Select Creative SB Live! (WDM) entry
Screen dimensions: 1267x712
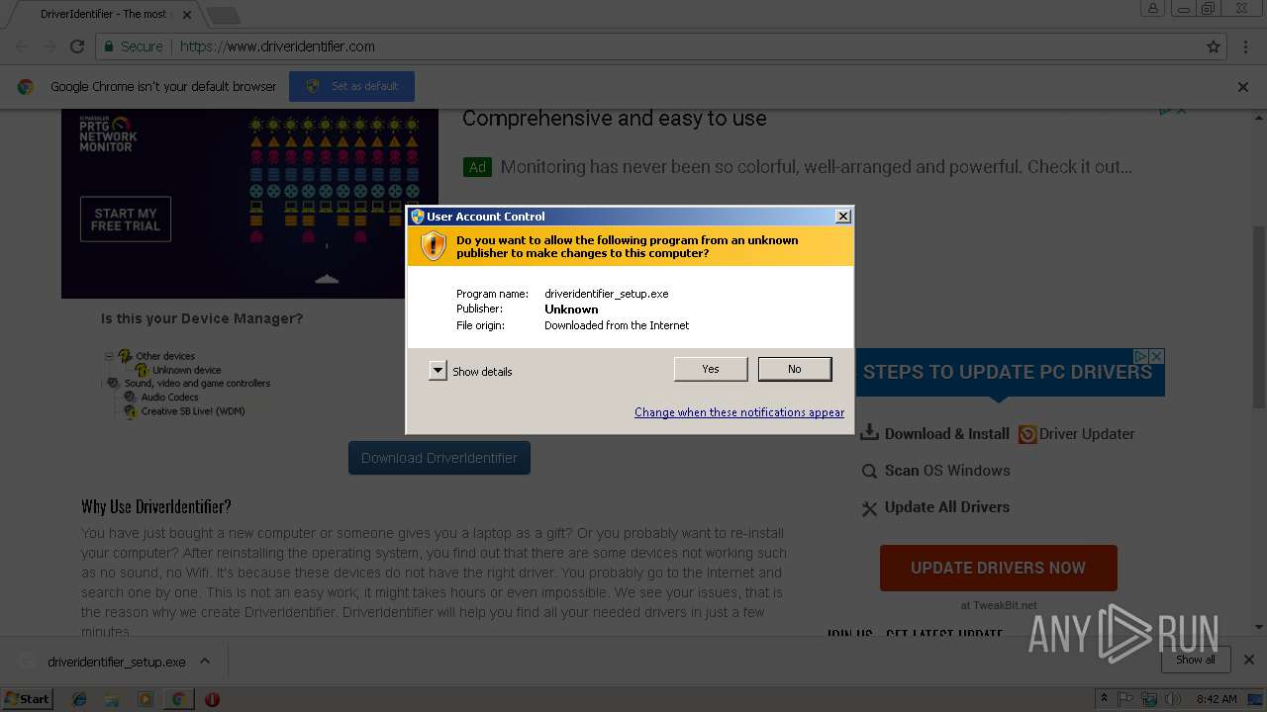193,411
